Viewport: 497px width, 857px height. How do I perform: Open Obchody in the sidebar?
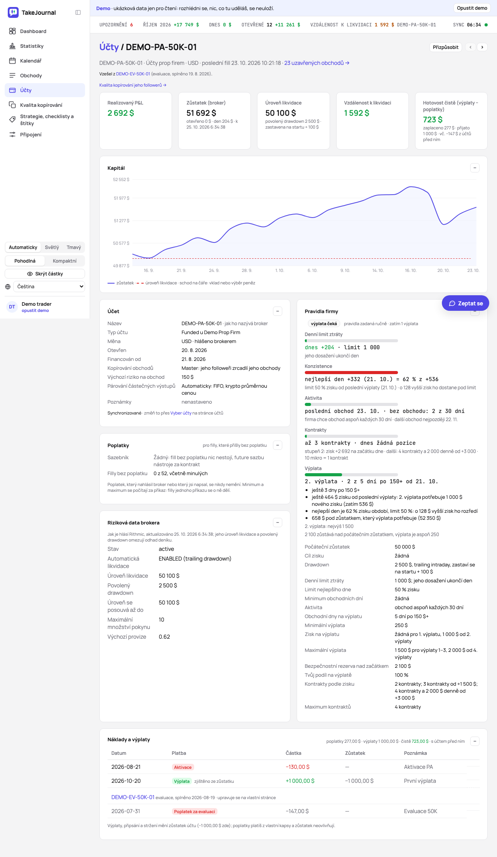(x=45, y=75)
